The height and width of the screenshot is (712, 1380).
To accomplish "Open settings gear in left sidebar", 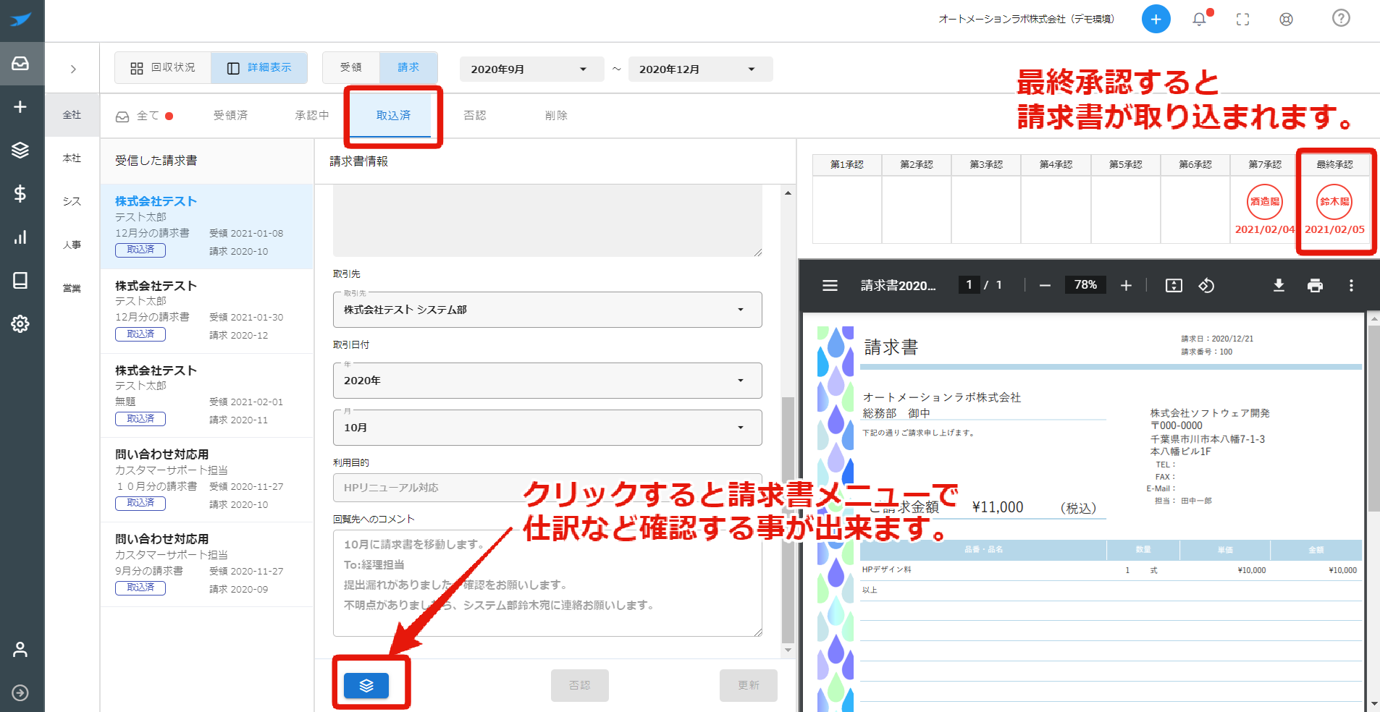I will coord(20,323).
